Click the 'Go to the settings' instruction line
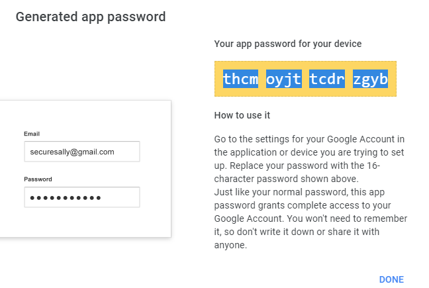 tap(309, 139)
